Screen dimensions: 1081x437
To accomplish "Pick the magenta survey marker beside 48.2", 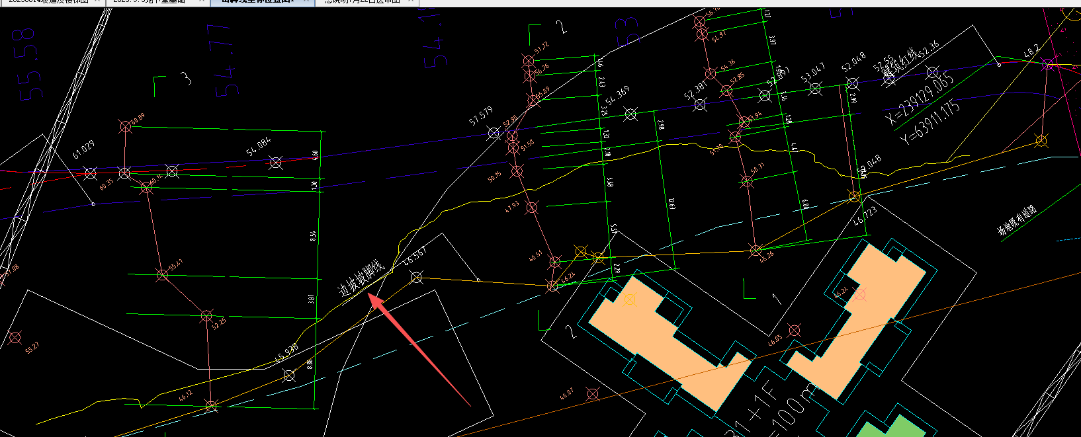I will click(1047, 64).
